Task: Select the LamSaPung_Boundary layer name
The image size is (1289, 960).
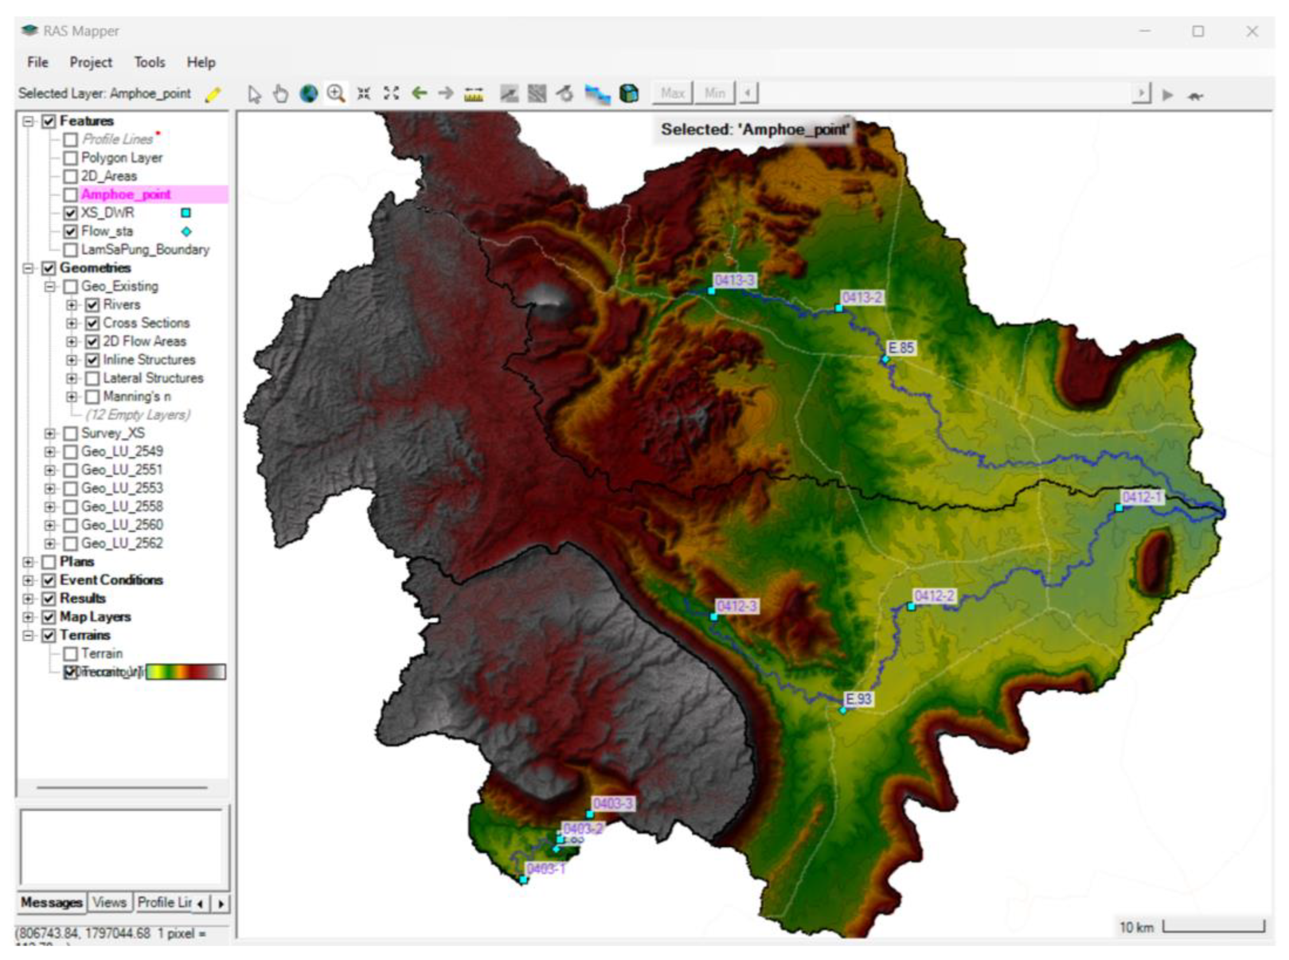Action: pyautogui.click(x=145, y=250)
